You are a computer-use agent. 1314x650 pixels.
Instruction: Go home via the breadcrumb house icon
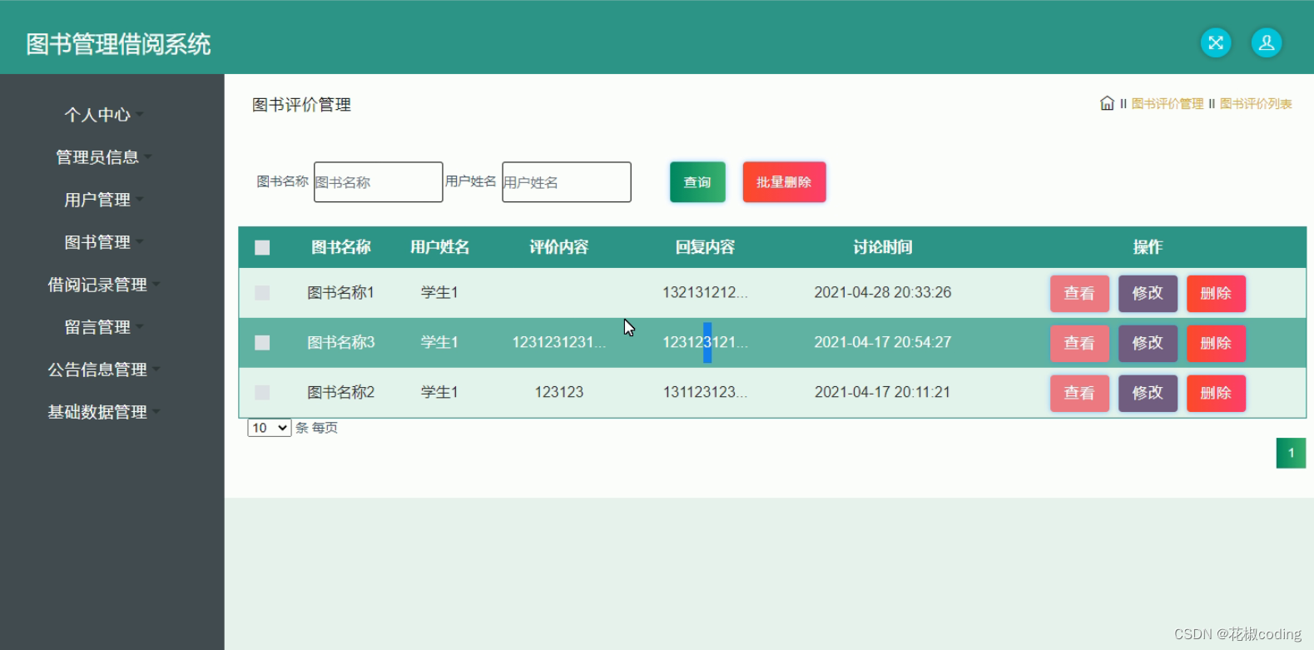click(1107, 103)
